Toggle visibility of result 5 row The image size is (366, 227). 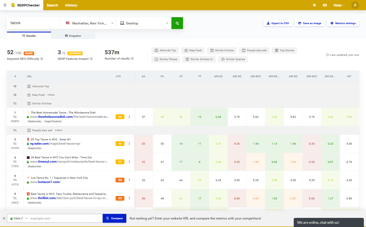click(x=15, y=198)
